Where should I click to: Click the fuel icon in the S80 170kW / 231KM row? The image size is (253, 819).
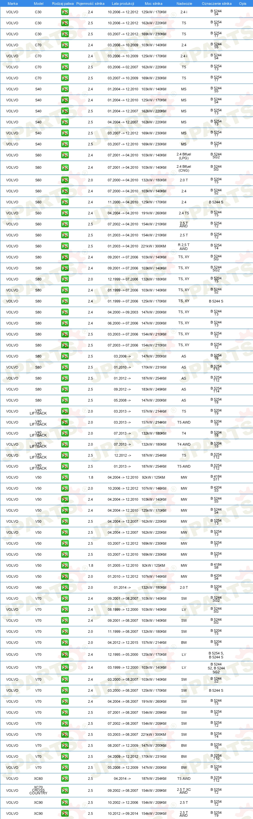coord(65,367)
